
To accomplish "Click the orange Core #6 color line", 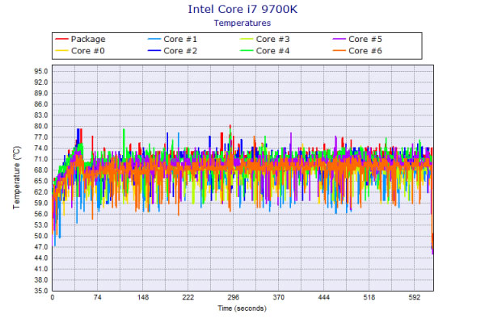I will (339, 50).
